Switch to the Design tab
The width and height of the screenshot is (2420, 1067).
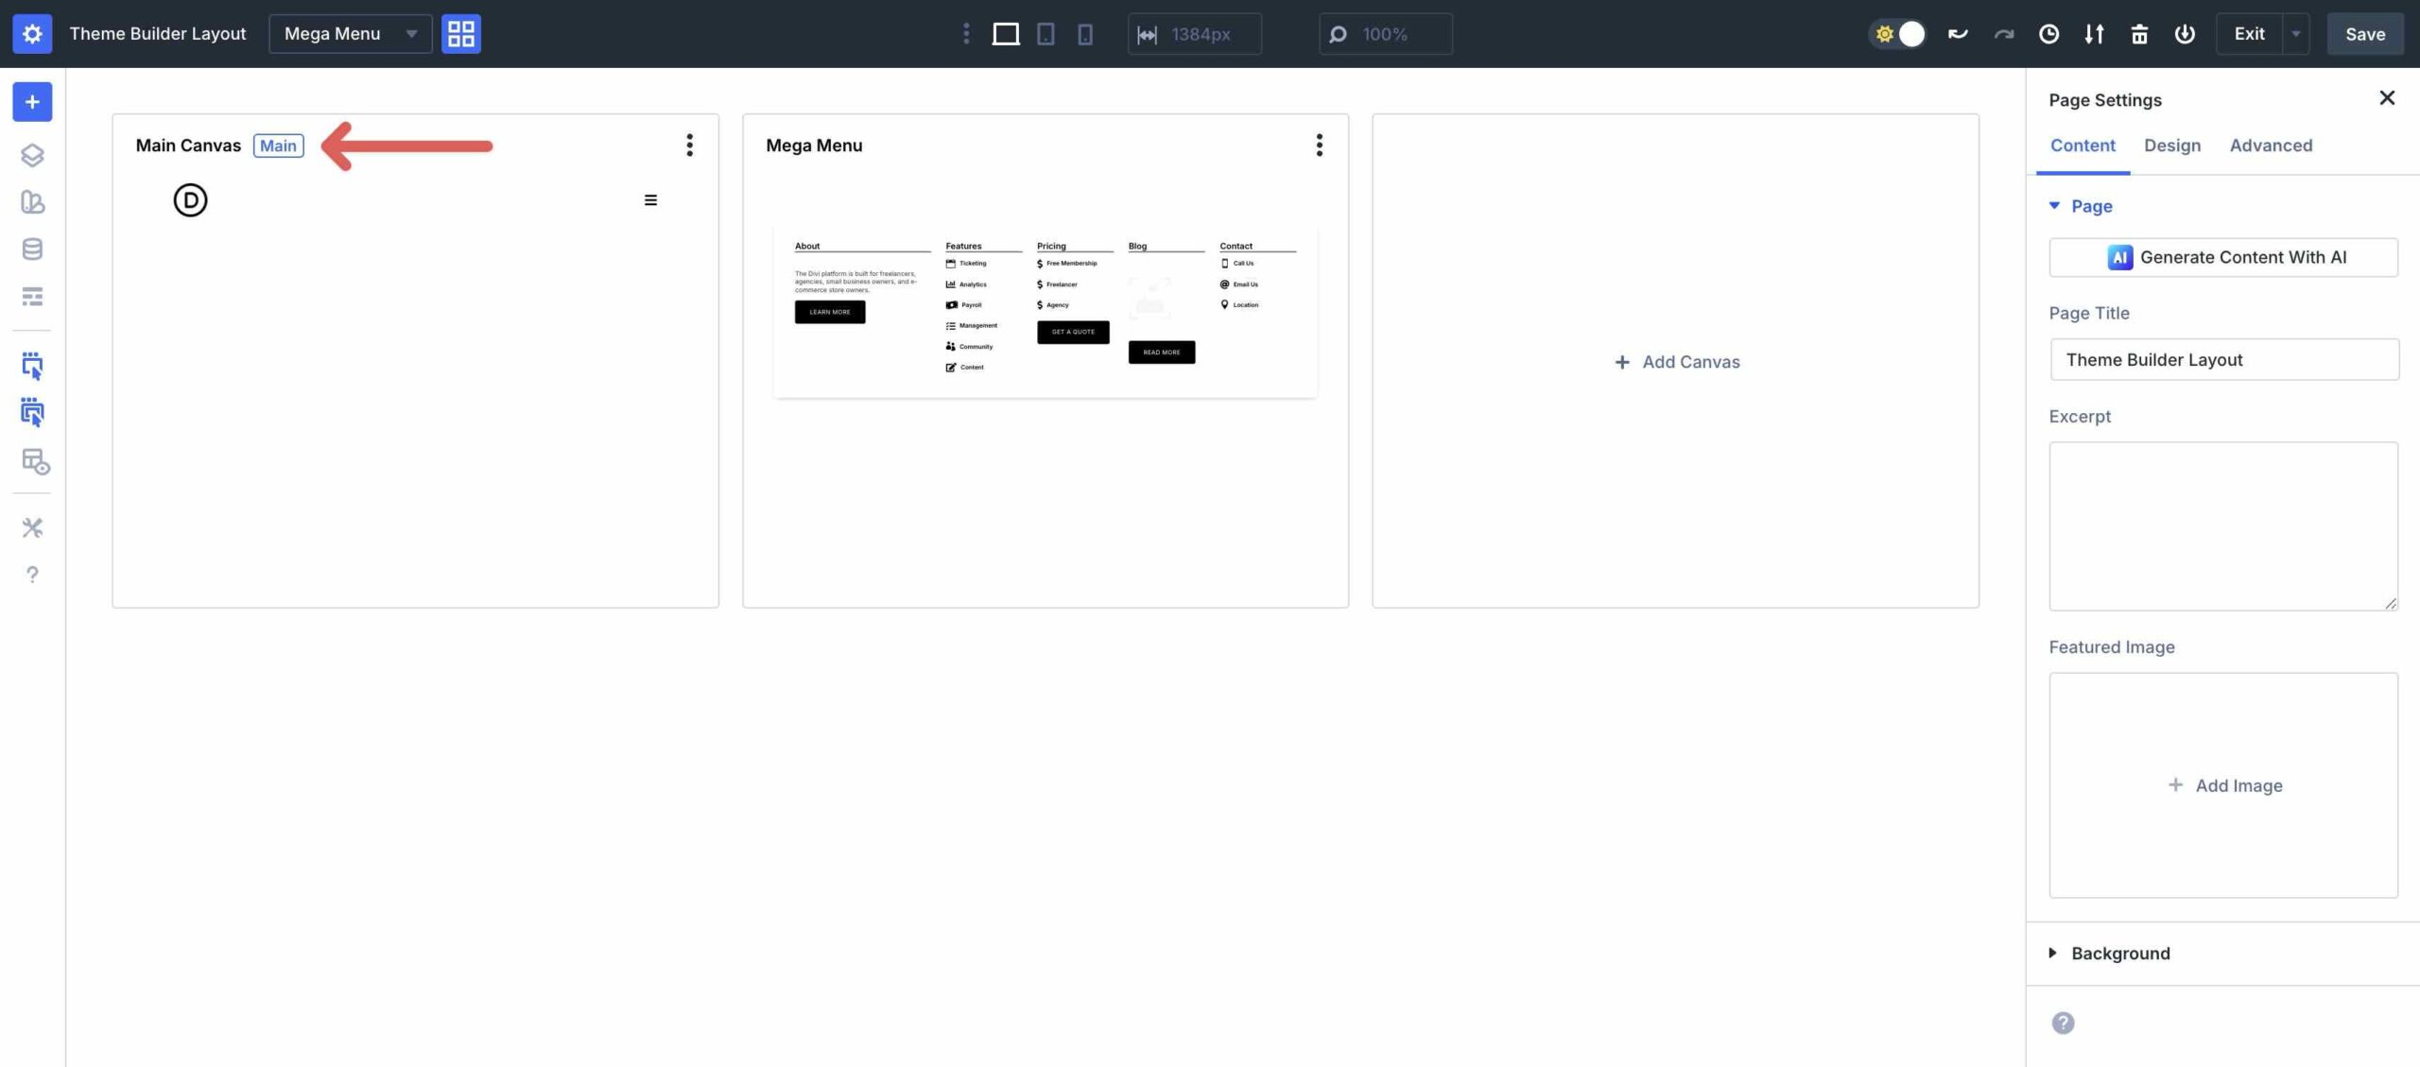click(x=2171, y=146)
